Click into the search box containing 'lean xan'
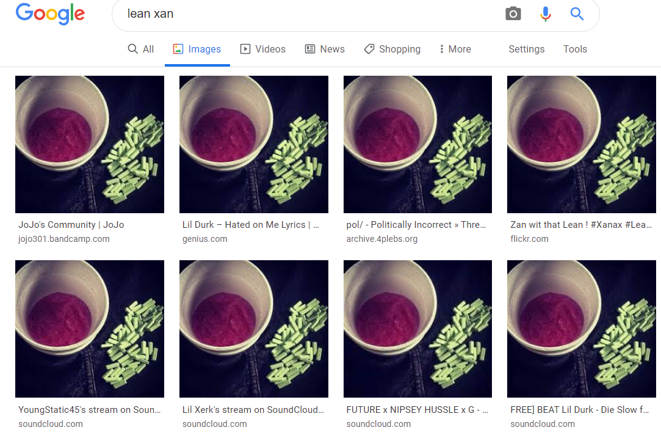This screenshot has width=661, height=441. [305, 14]
